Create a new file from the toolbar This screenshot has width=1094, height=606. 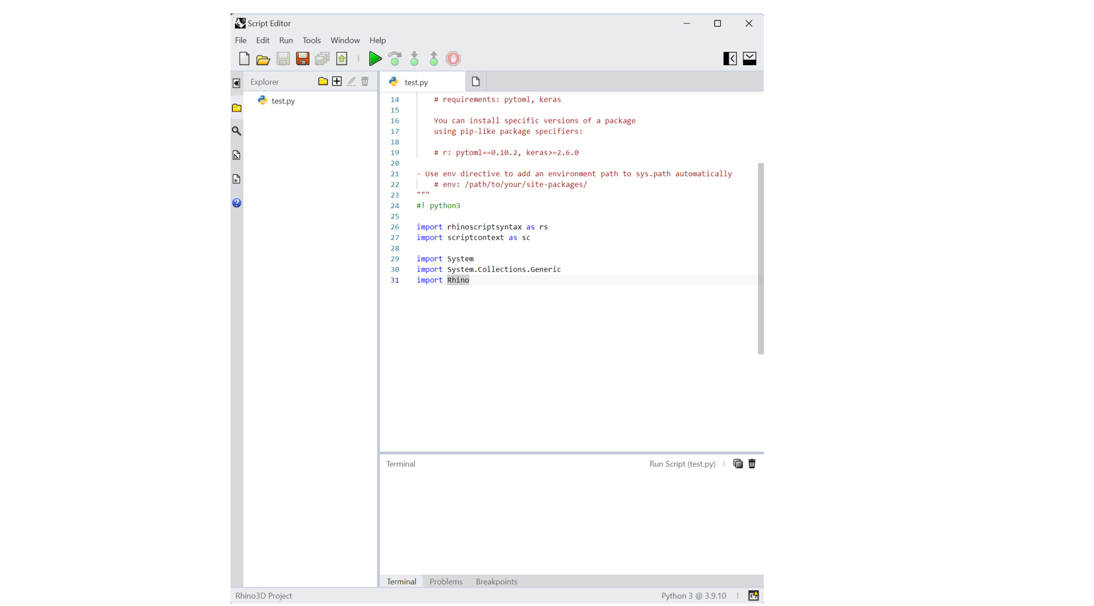pyautogui.click(x=244, y=59)
